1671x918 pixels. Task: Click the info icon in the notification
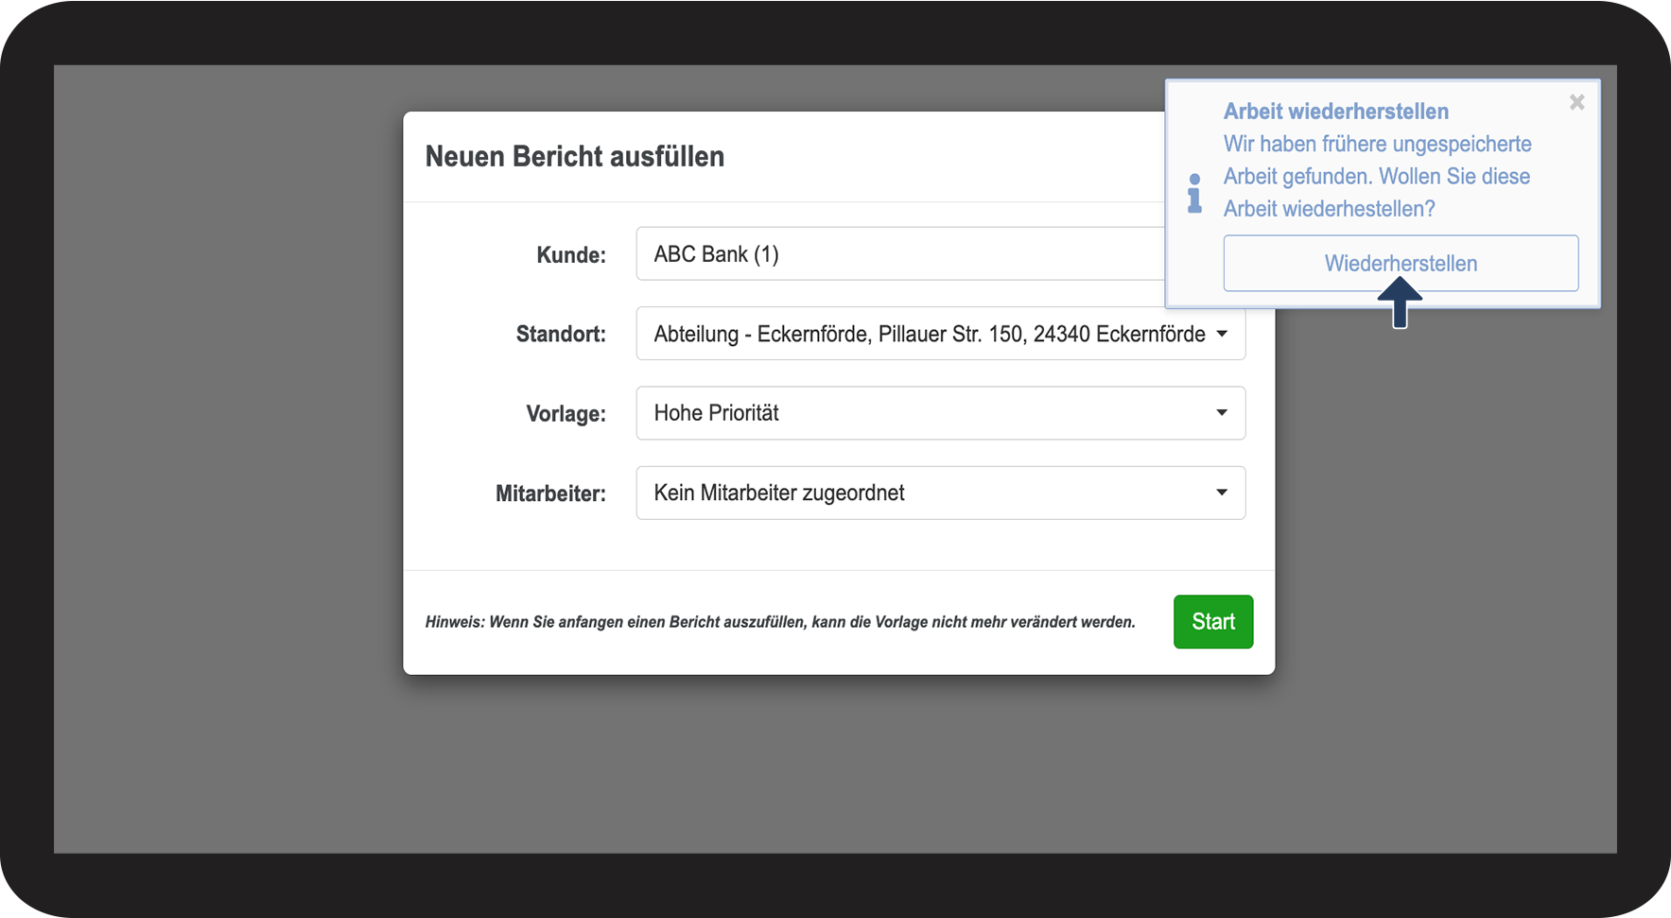coord(1194,193)
